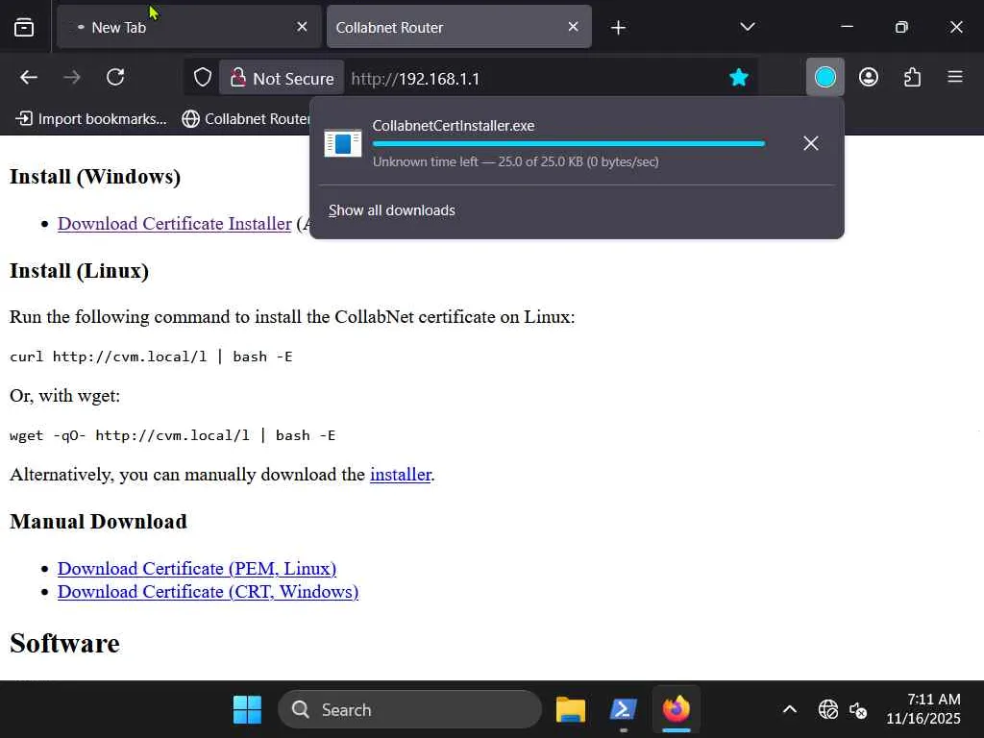Click the download progress bar
The image size is (984, 738).
[569, 144]
